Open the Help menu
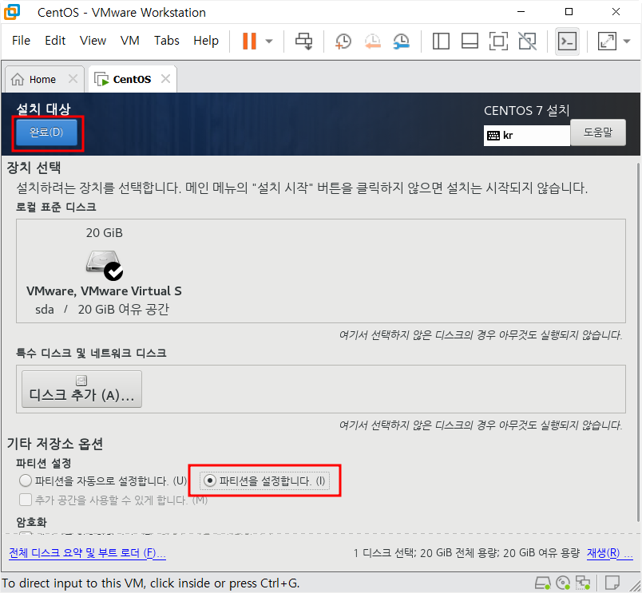The image size is (642, 593). pos(206,41)
